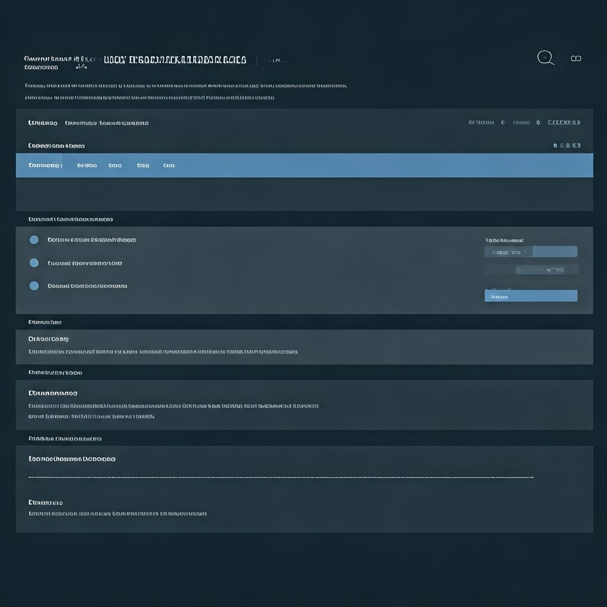
Task: Select the first radio option in the questions panel
Action: pyautogui.click(x=34, y=239)
